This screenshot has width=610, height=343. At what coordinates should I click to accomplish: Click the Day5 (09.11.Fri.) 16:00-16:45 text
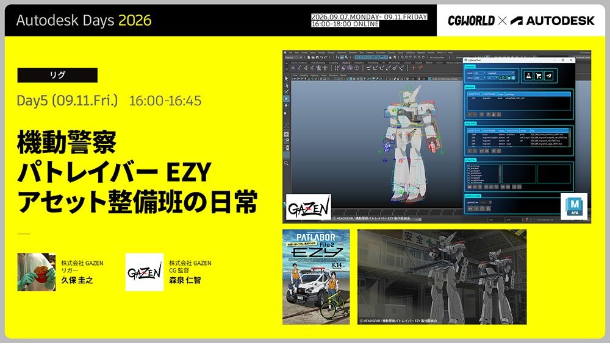[109, 101]
